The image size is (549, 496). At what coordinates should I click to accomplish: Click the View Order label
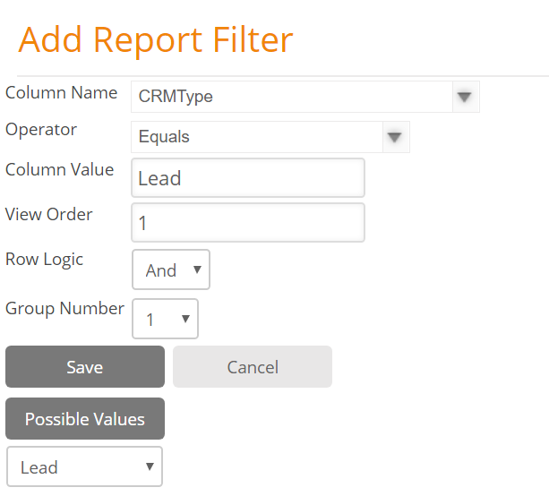point(49,214)
